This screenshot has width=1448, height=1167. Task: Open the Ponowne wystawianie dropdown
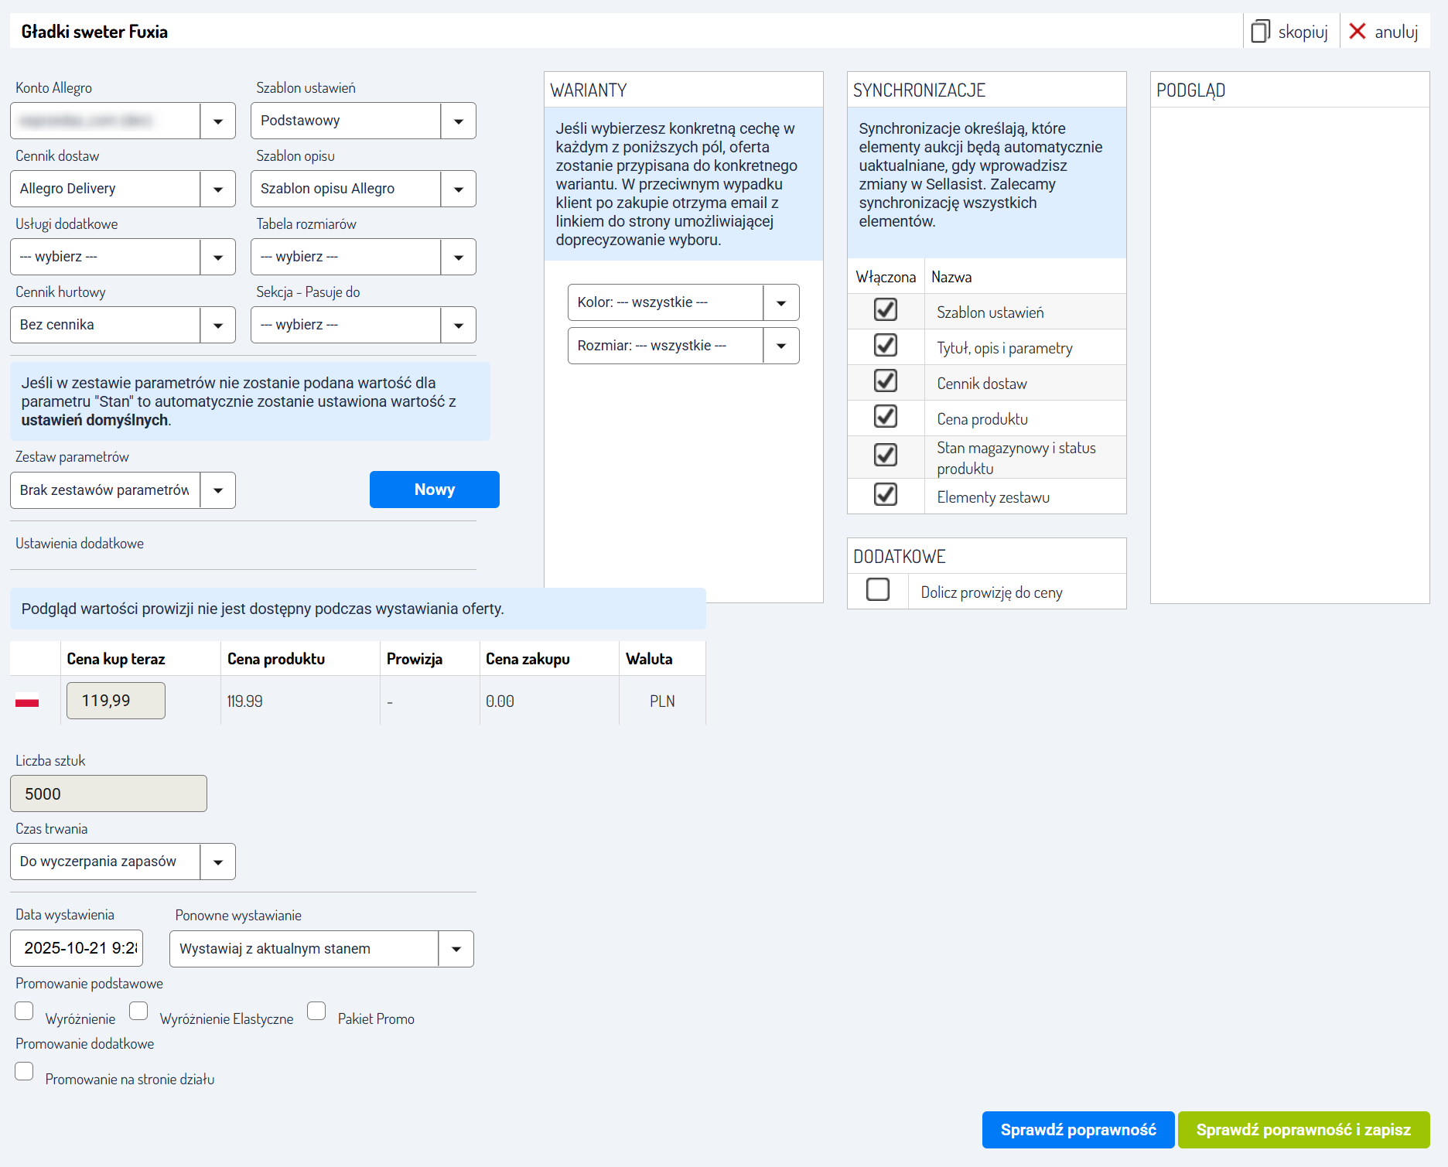pos(456,950)
